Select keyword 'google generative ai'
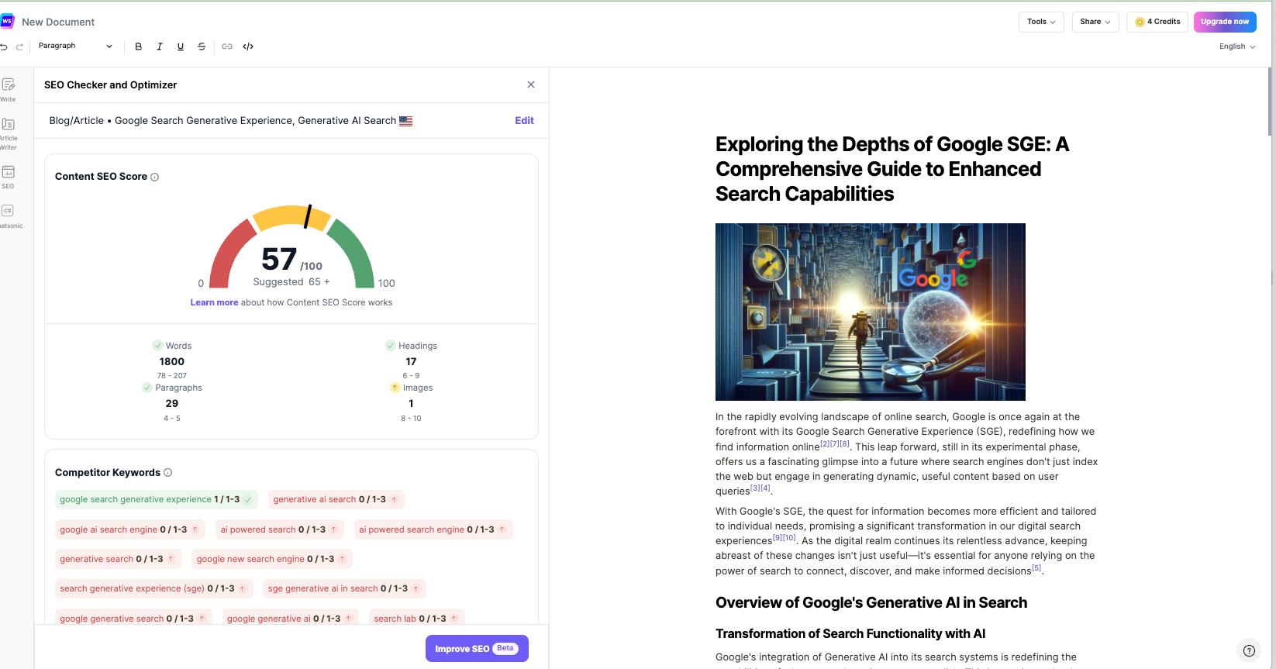The height and width of the screenshot is (669, 1276). click(x=291, y=618)
